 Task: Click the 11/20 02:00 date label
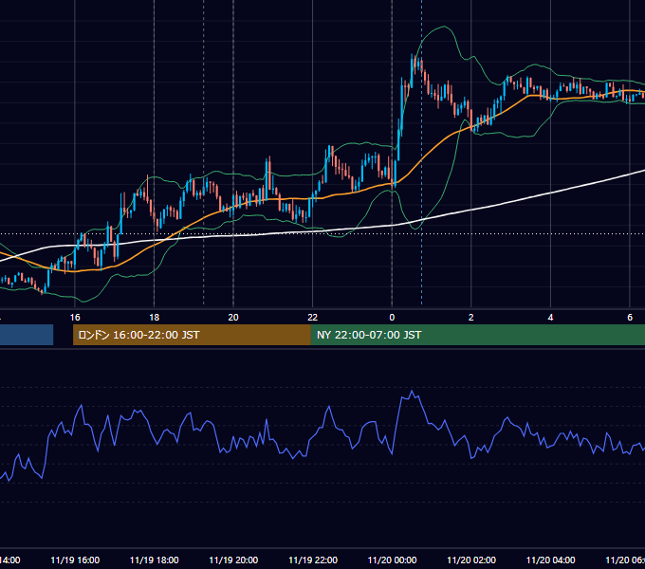[471, 560]
